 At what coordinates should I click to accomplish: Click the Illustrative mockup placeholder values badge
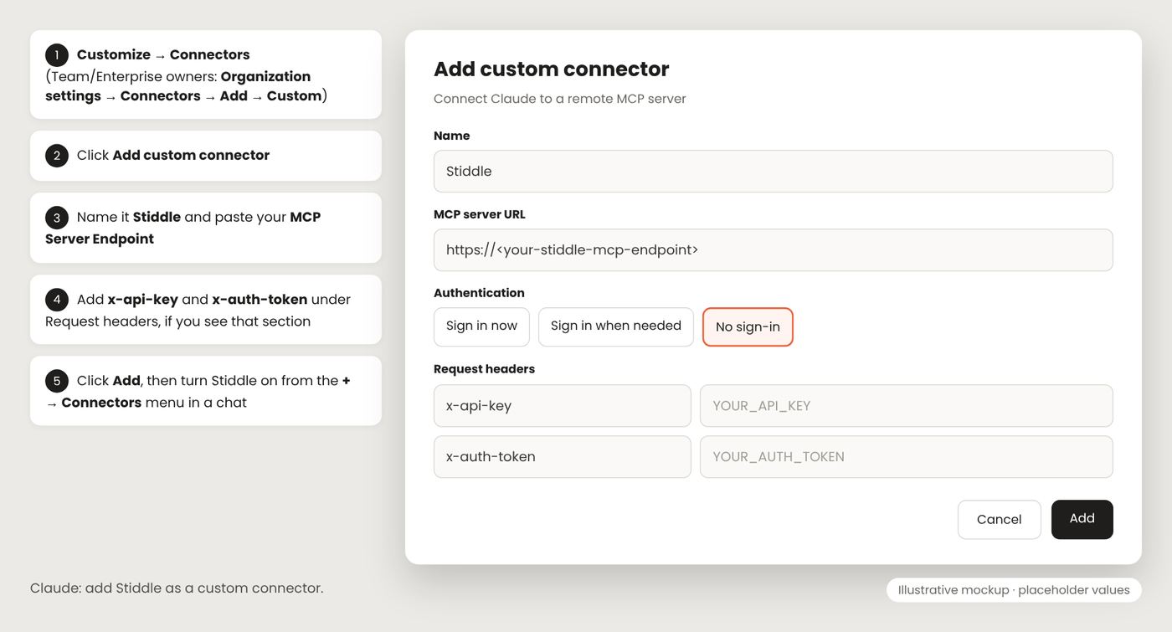click(x=1014, y=590)
